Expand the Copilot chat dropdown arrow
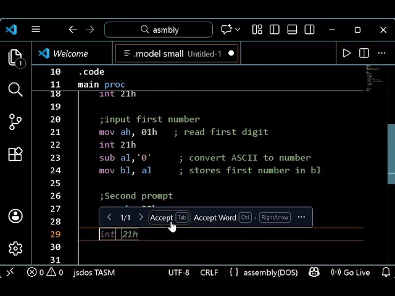The image size is (395, 296). click(x=237, y=30)
